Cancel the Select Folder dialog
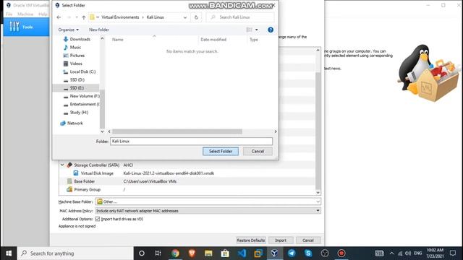Screen dimensions: 463x260 (258, 151)
